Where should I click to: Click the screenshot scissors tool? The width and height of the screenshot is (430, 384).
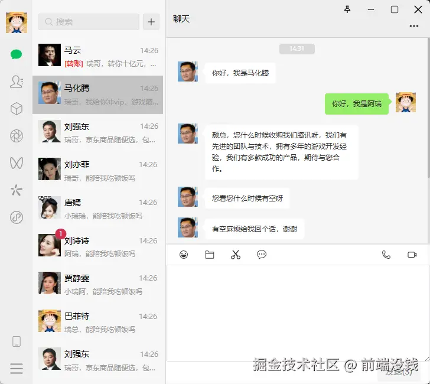click(x=236, y=255)
